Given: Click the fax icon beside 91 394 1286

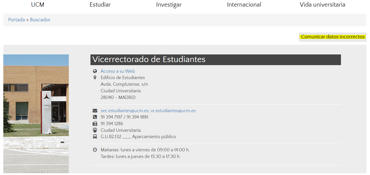Looking at the screenshot, I should [x=95, y=124].
